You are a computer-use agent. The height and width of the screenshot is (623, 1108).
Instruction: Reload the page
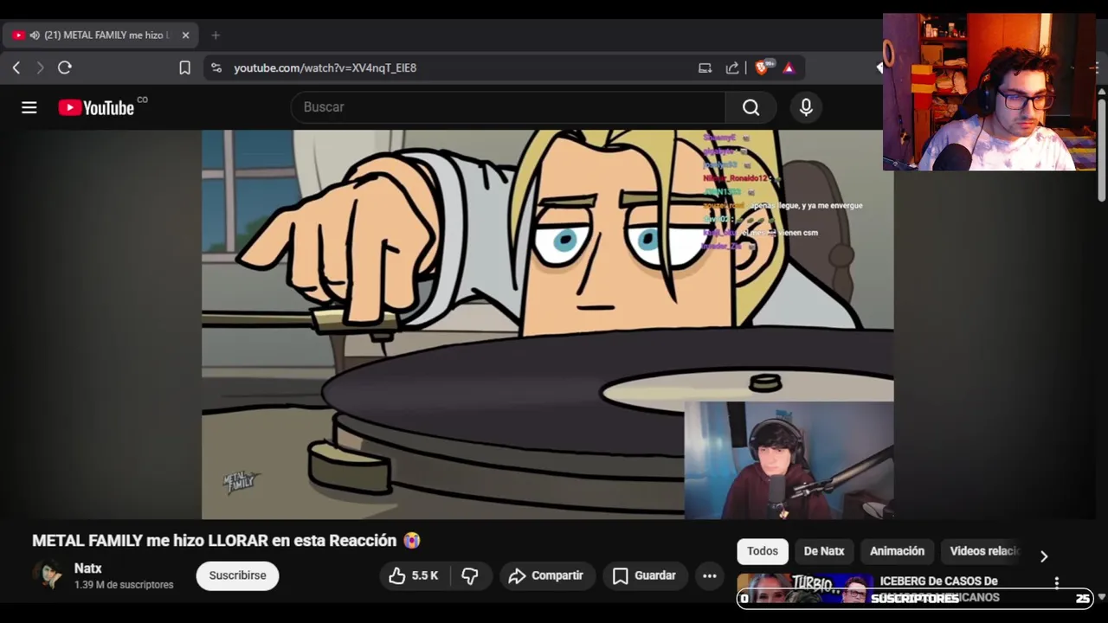click(x=65, y=67)
